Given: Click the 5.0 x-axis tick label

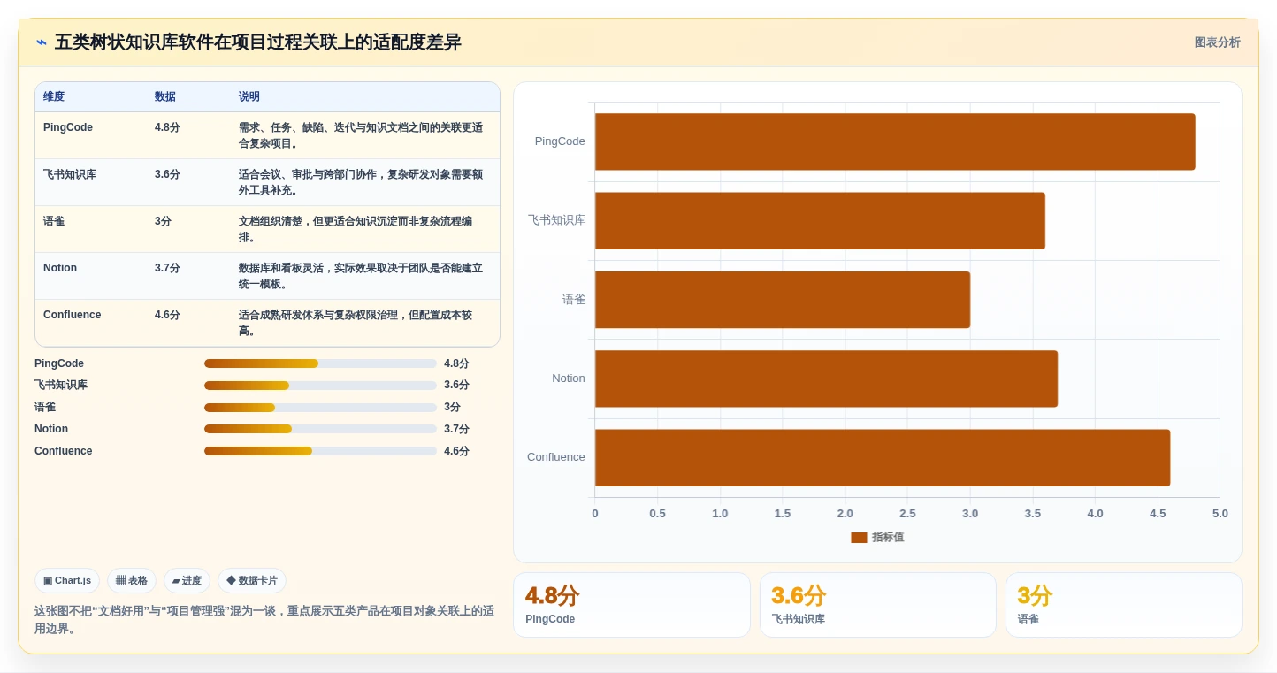Looking at the screenshot, I should tap(1220, 514).
